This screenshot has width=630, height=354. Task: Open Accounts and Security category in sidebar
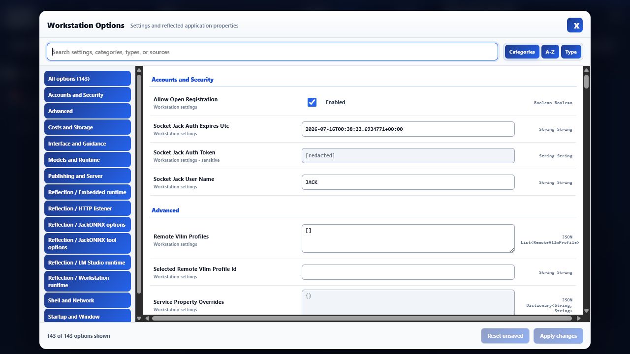(x=88, y=95)
